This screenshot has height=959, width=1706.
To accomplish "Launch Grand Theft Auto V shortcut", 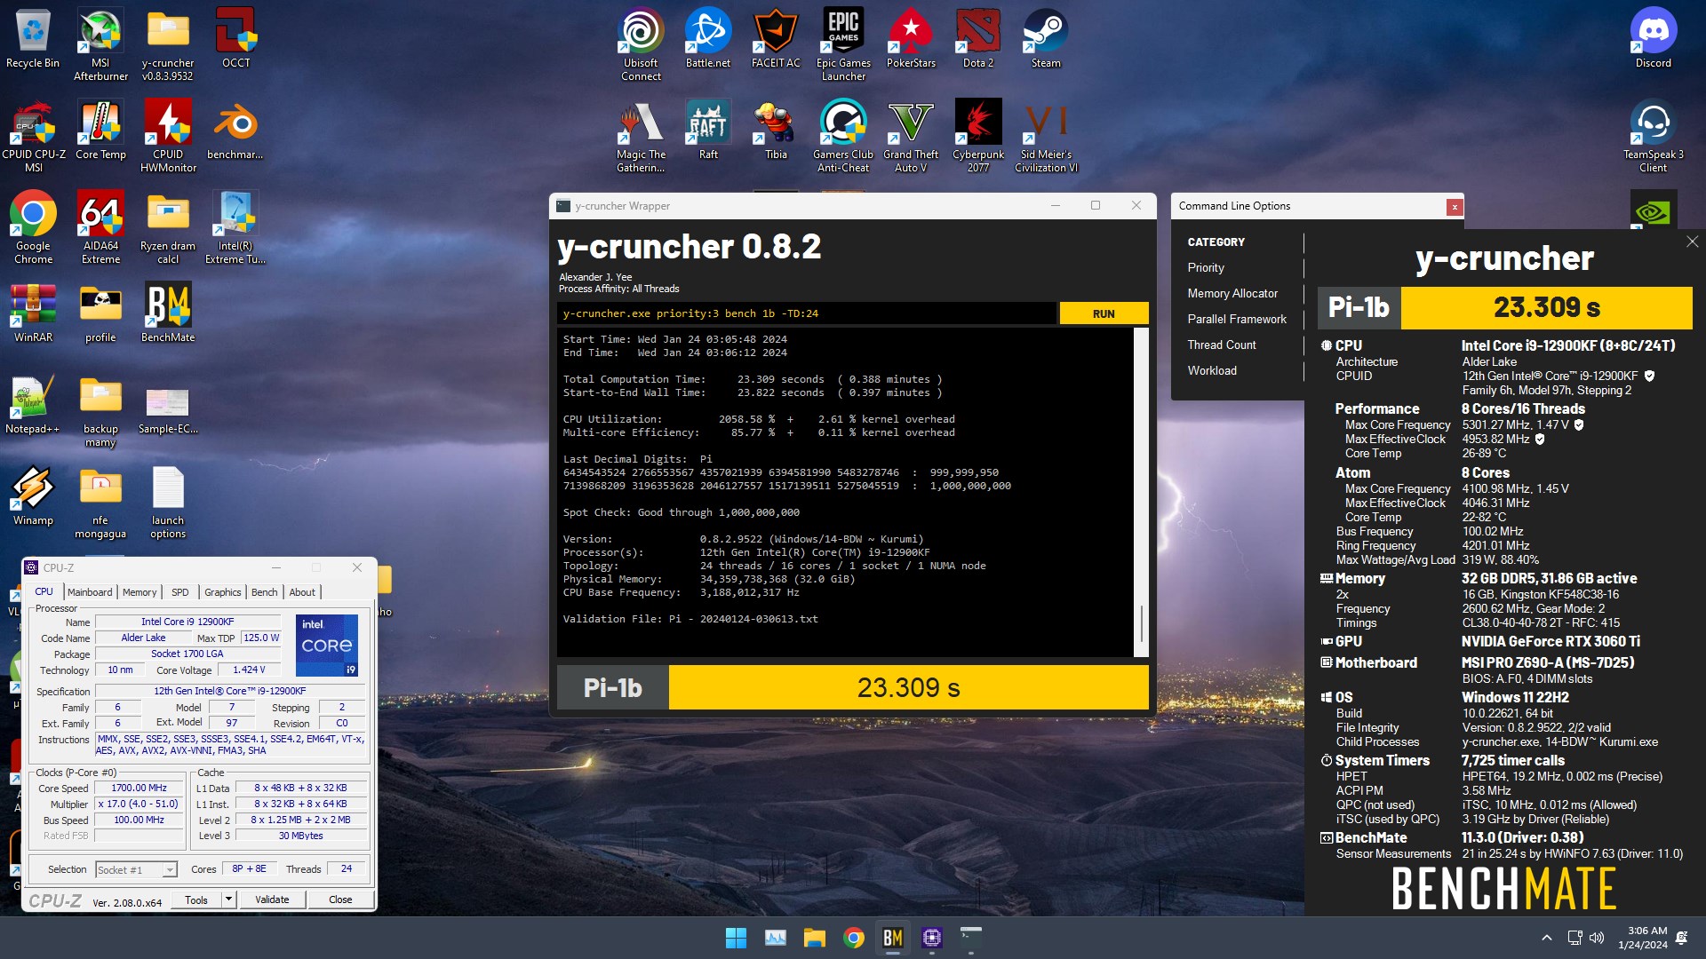I will [x=911, y=136].
